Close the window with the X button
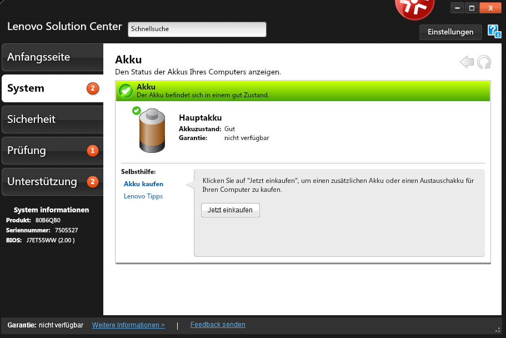The width and height of the screenshot is (506, 338). click(490, 8)
